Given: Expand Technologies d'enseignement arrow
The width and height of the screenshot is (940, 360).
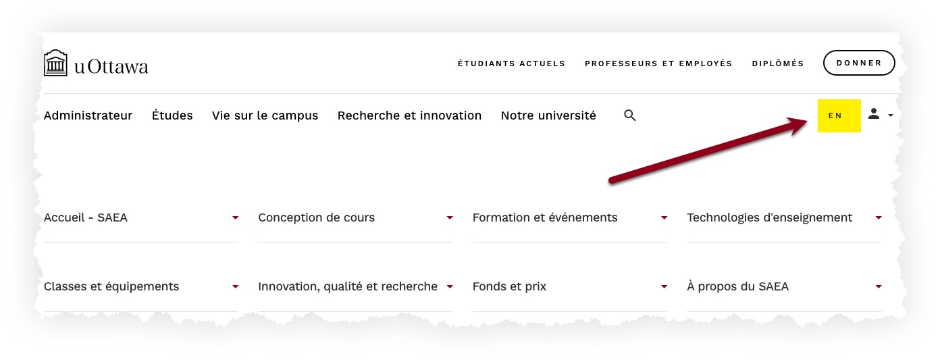Looking at the screenshot, I should [x=879, y=217].
